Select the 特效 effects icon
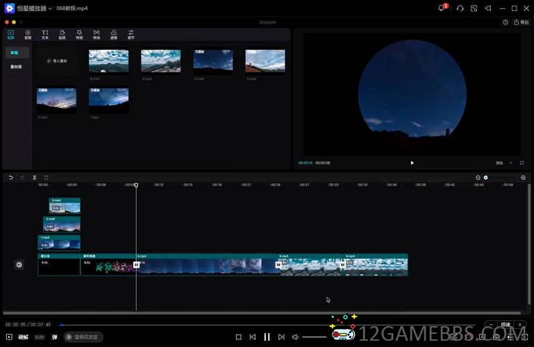Image resolution: width=534 pixels, height=347 pixels. [79, 34]
